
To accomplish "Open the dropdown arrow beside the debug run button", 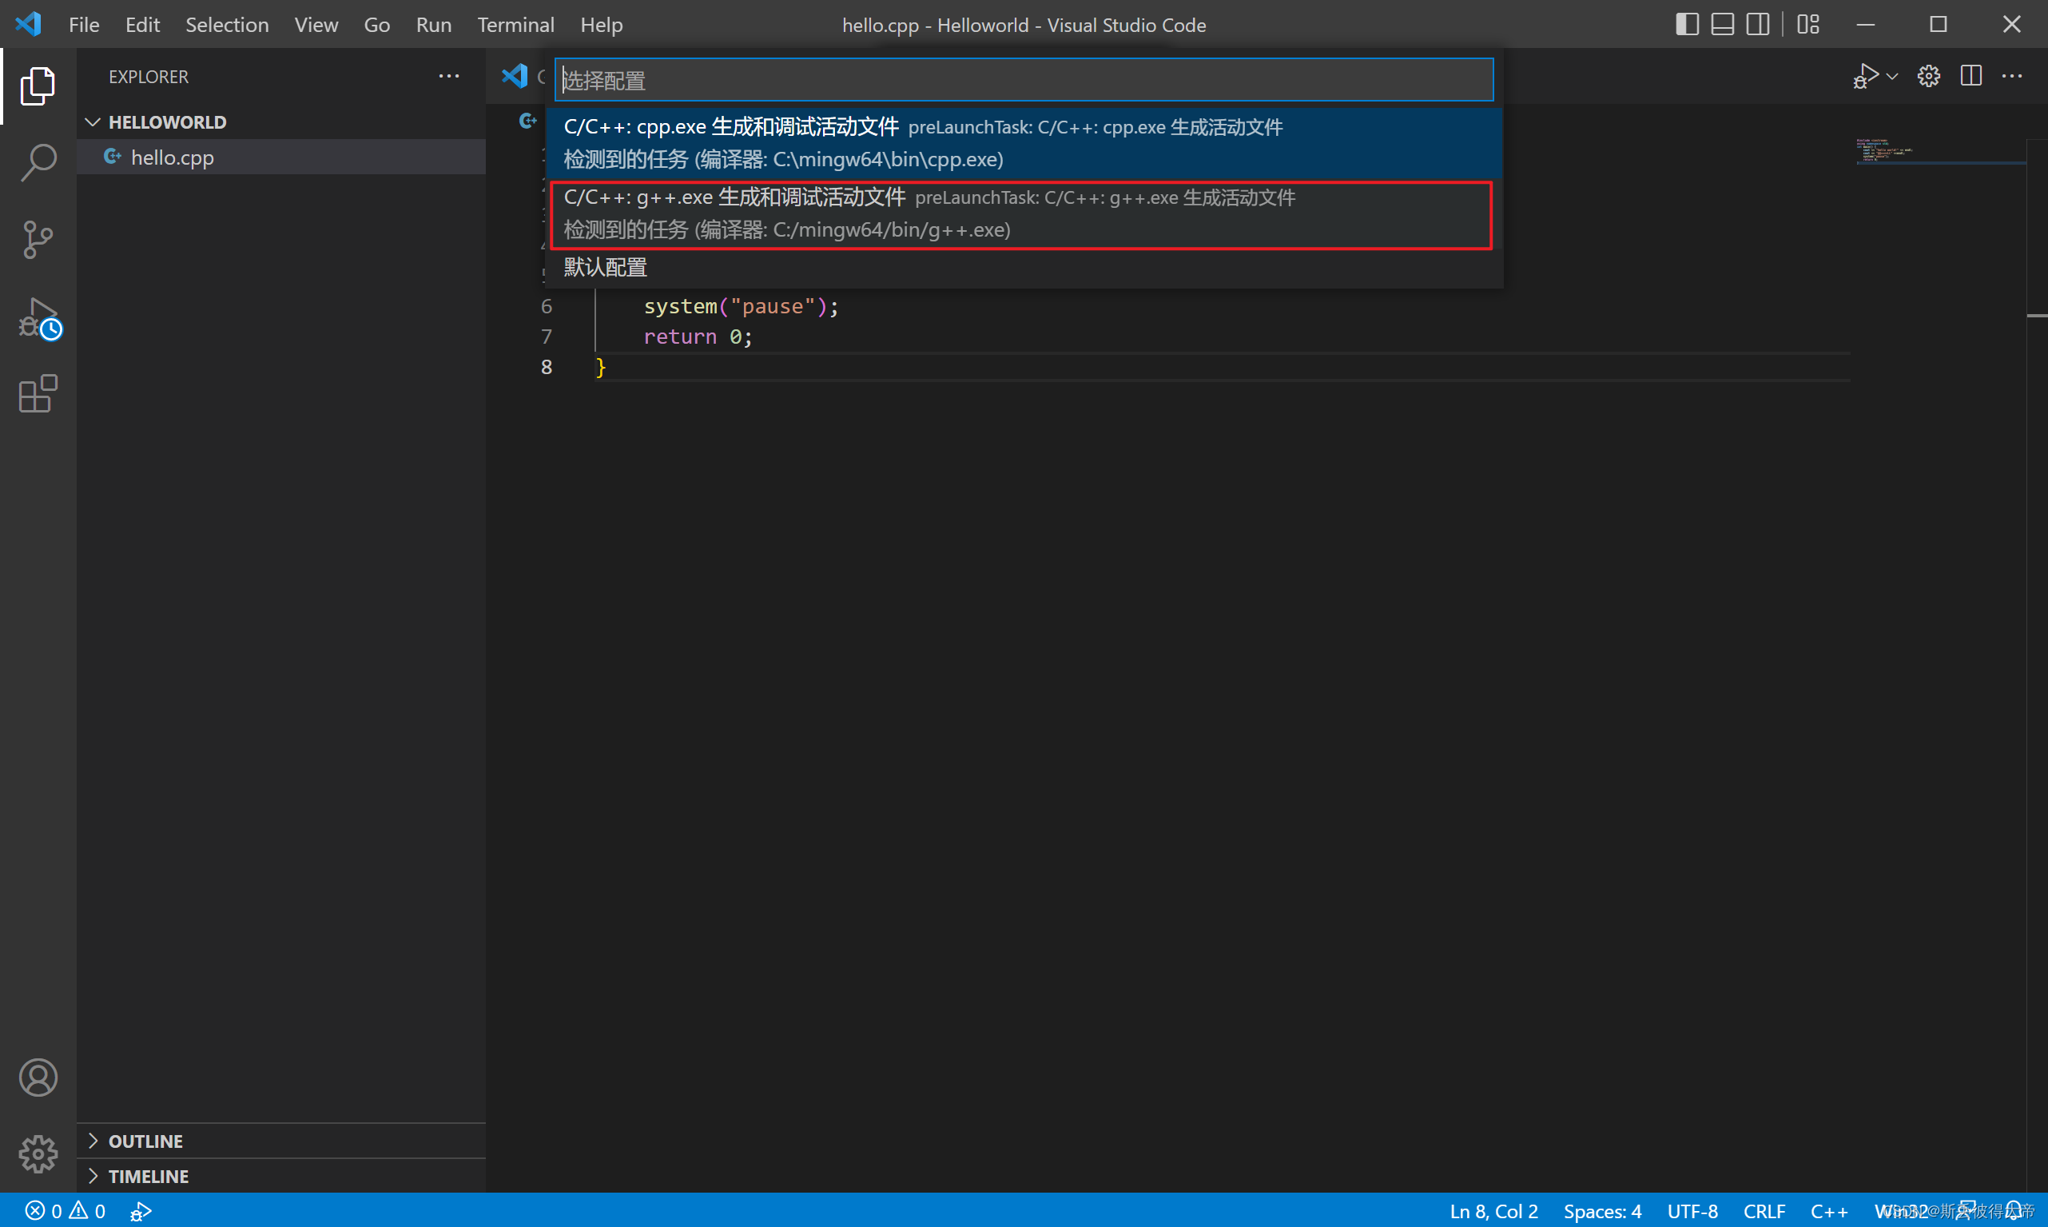I will pyautogui.click(x=1893, y=77).
